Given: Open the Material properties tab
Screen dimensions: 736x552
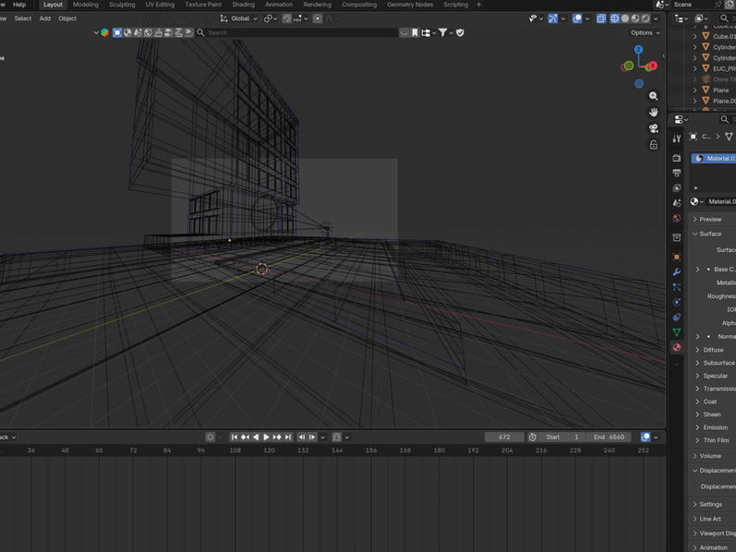Looking at the screenshot, I should [x=676, y=347].
